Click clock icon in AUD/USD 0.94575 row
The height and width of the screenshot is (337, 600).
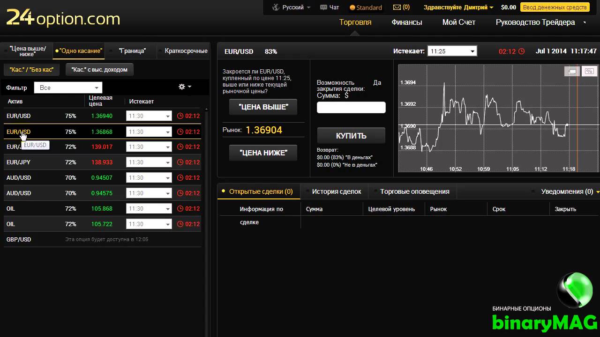(180, 193)
